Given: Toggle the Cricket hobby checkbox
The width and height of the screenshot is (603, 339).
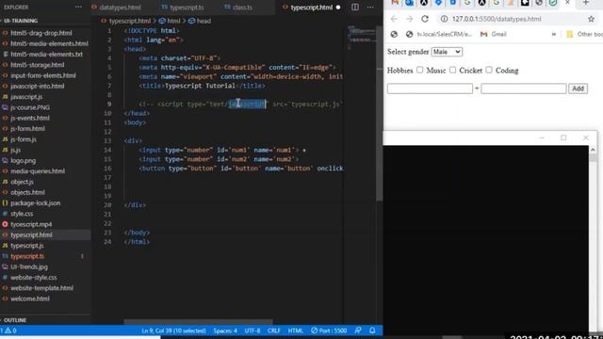Looking at the screenshot, I should (x=452, y=70).
